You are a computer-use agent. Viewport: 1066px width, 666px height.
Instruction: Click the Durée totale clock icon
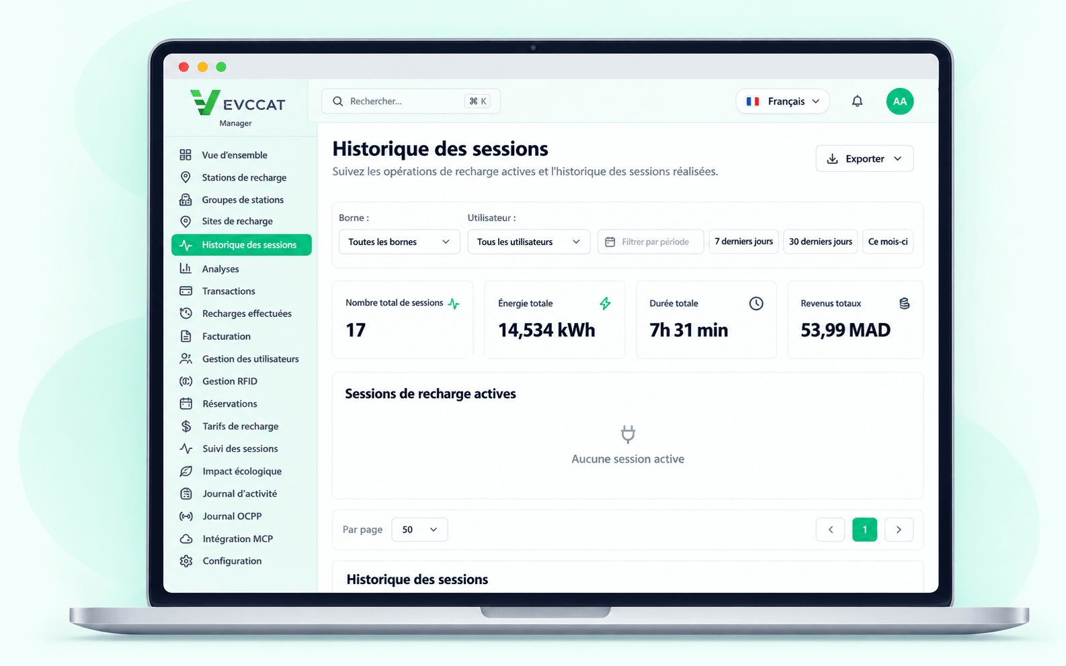tap(756, 303)
